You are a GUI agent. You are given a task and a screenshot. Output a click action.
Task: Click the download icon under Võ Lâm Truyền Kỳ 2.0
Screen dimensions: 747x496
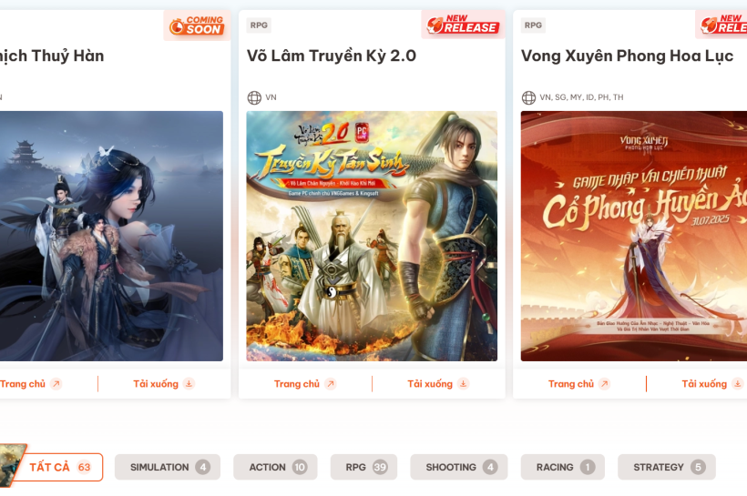coord(463,384)
